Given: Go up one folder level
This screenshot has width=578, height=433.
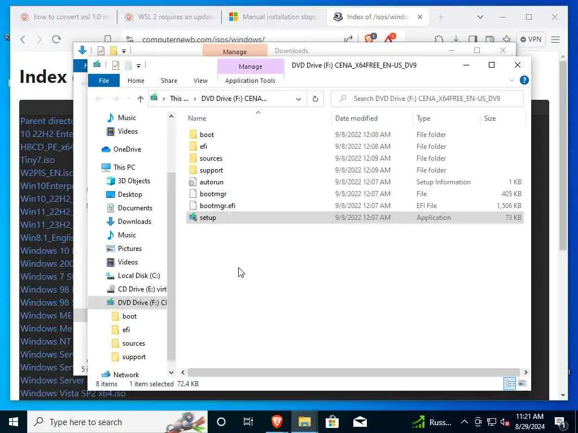Looking at the screenshot, I should [x=140, y=99].
